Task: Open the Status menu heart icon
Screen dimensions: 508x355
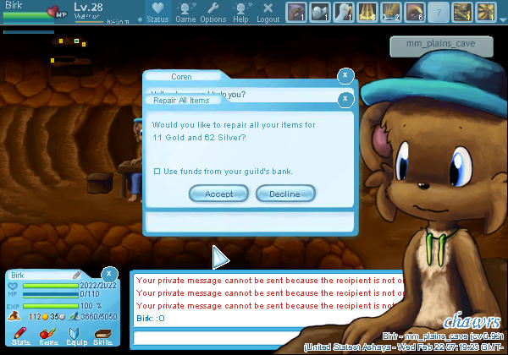Action: click(157, 11)
